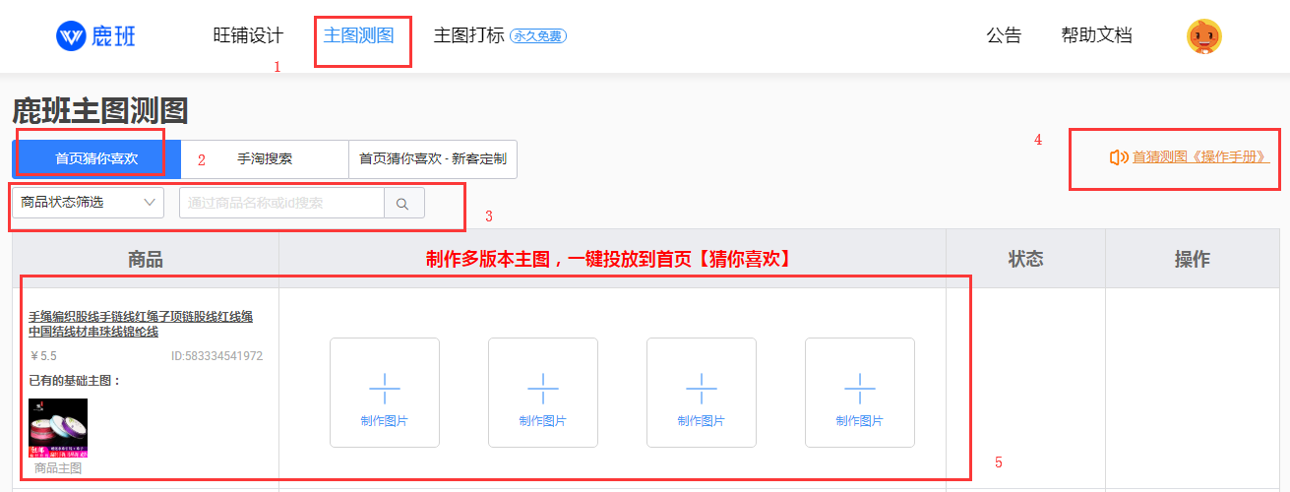Click the second 制作图片 plus icon
This screenshot has height=492, width=1290.
542,388
